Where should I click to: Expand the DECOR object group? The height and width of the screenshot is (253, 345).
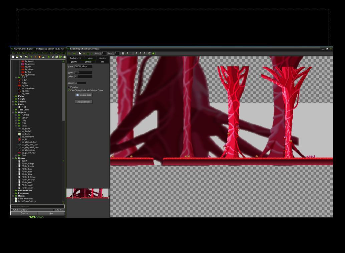[x=16, y=118]
